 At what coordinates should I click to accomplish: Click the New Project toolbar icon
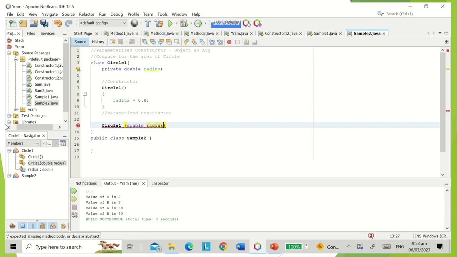pos(23,23)
